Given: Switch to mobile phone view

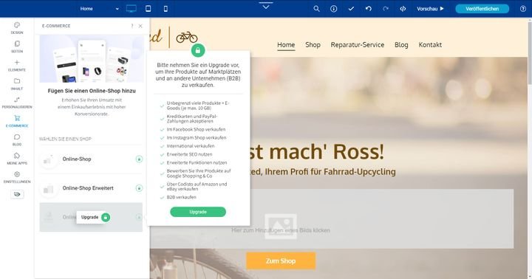Looking at the screenshot, I should tap(166, 9).
